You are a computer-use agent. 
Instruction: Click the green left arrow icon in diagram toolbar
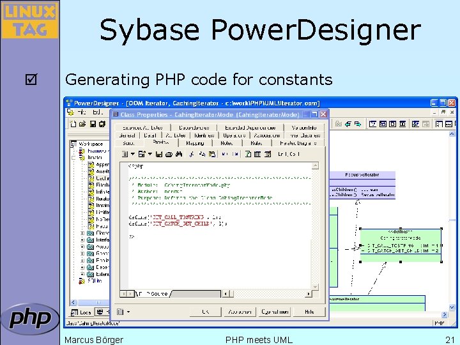click(x=348, y=124)
